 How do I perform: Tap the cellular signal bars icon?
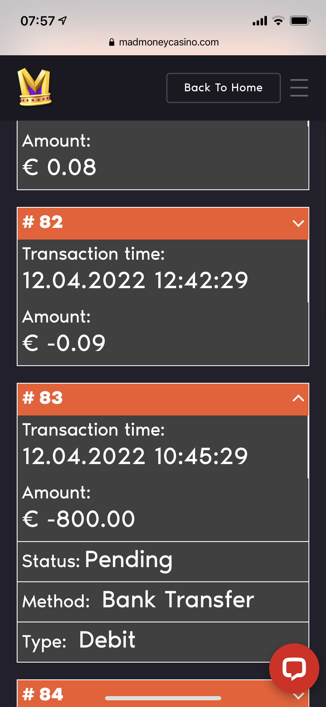(x=260, y=21)
